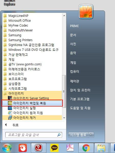Click the folder icon beside Samsung
The width and height of the screenshot is (115, 153).
pyautogui.click(x=5, y=35)
